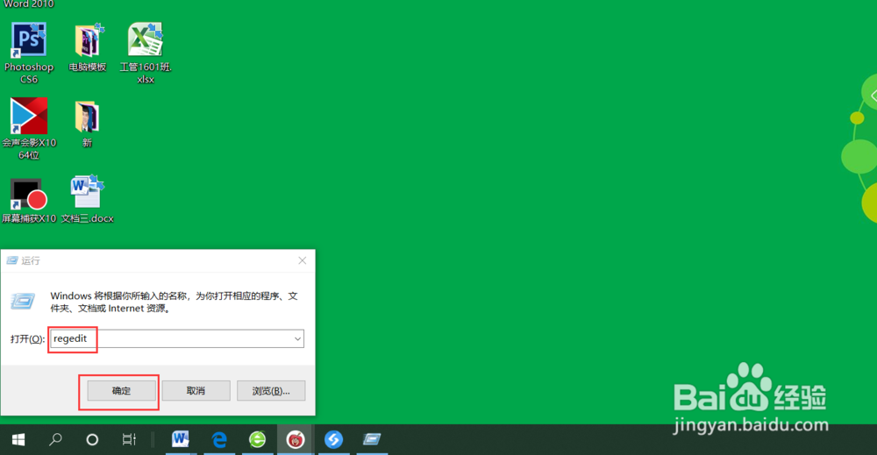Click 取消 button in Run dialog
The image size is (877, 455).
pyautogui.click(x=196, y=391)
